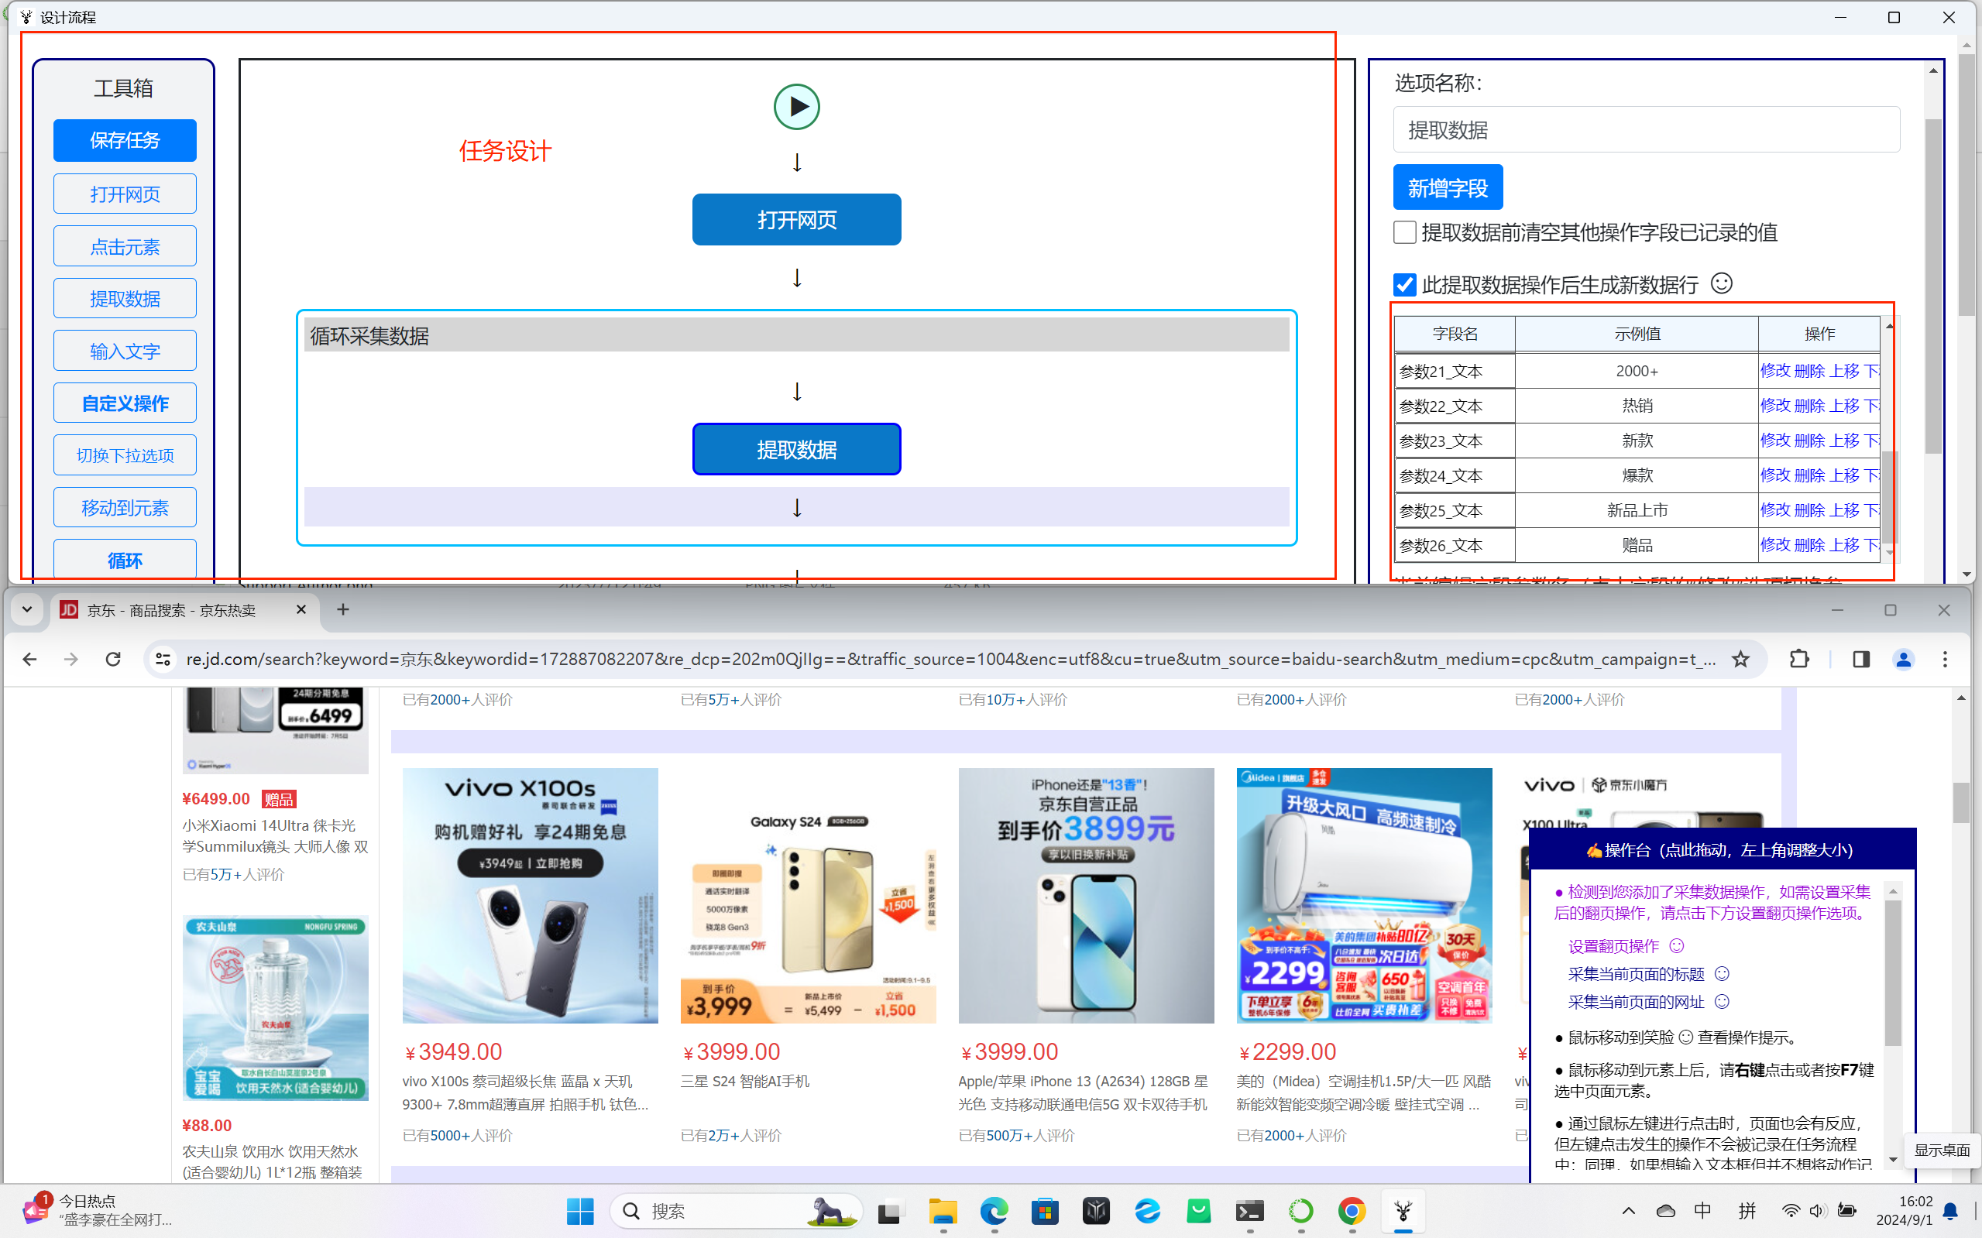Screen dimensions: 1982x1238
Task: Click 移动到元素 in the toolbox
Action: (x=125, y=508)
